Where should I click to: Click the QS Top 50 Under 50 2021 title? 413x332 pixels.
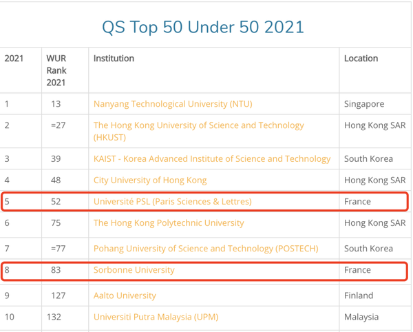(x=203, y=27)
